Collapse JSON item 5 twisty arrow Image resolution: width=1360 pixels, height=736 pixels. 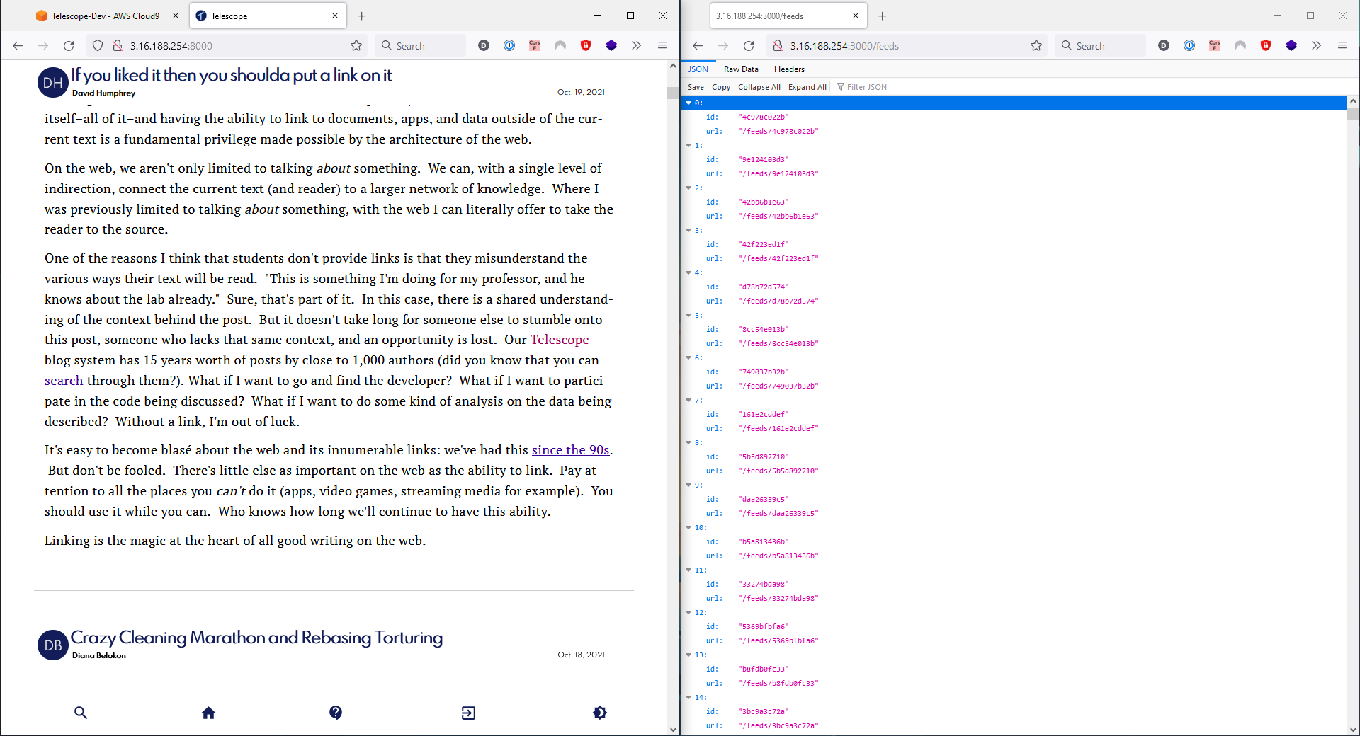[x=688, y=316]
